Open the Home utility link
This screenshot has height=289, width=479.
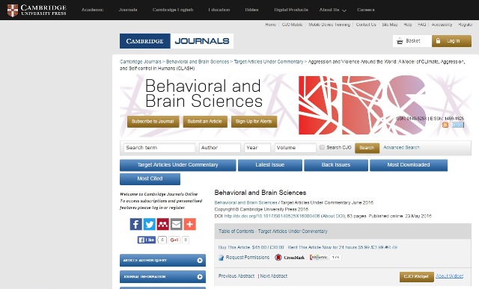270,25
